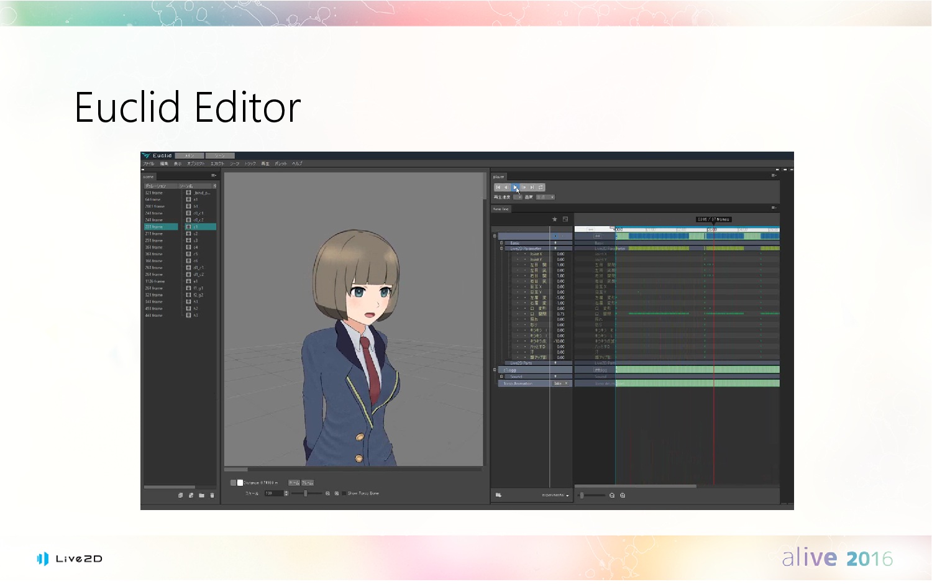Viewport: 932px width, 584px height.
Task: Enable the Show Torso Bone checkbox
Action: (x=344, y=493)
